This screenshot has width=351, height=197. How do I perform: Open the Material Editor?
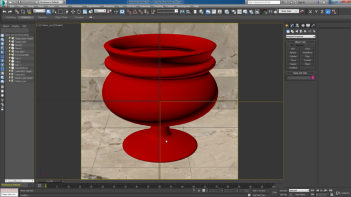[227, 11]
